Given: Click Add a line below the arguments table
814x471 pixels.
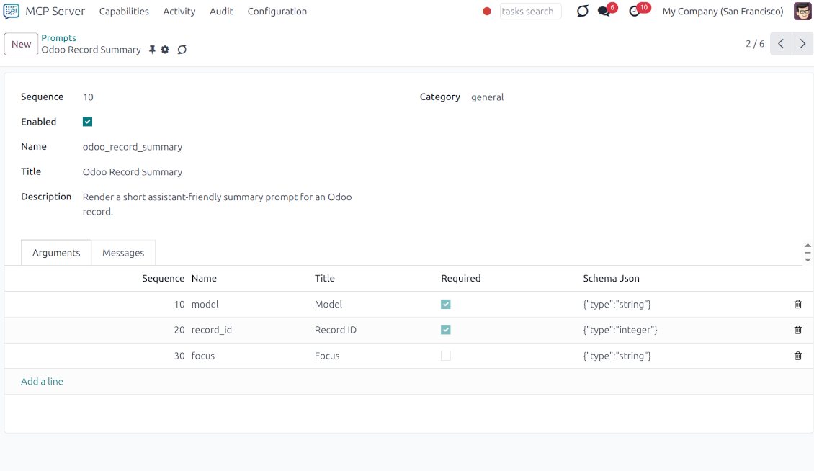Looking at the screenshot, I should [x=42, y=381].
